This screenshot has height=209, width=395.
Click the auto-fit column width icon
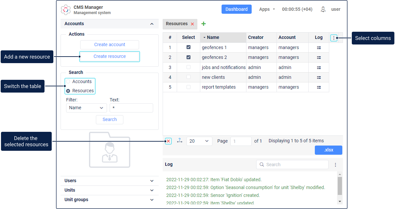click(x=179, y=141)
